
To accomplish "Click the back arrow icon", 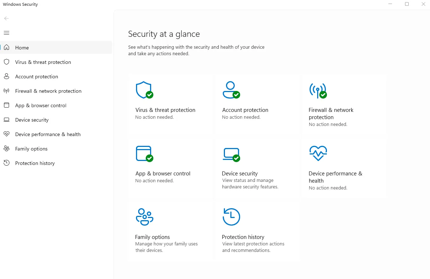I will point(7,18).
